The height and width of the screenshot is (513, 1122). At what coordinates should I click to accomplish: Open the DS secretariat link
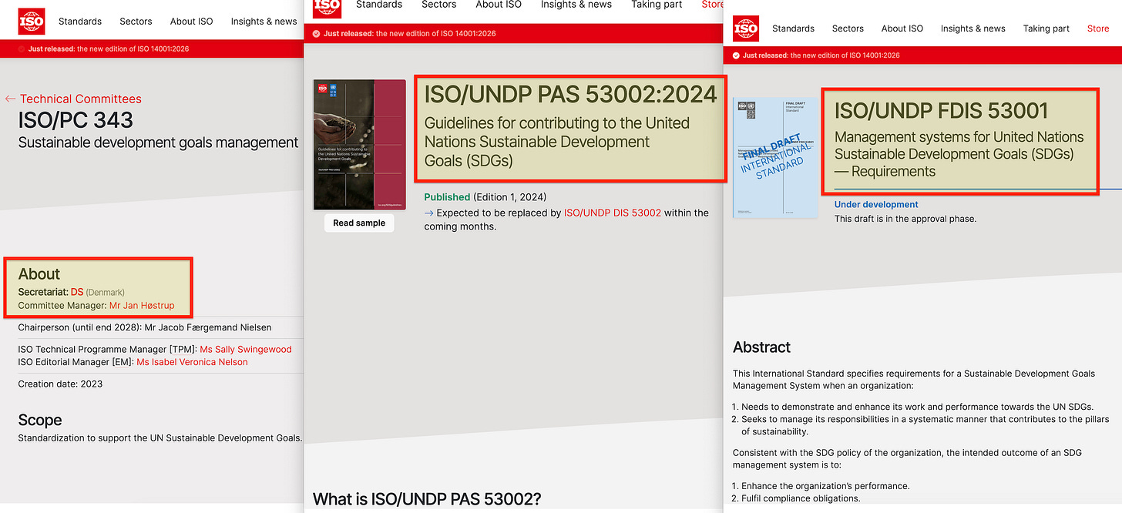point(77,292)
